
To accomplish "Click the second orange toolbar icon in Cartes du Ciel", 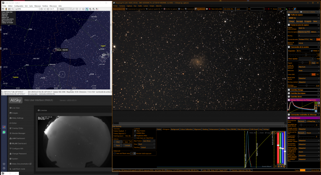I will coord(6,9).
